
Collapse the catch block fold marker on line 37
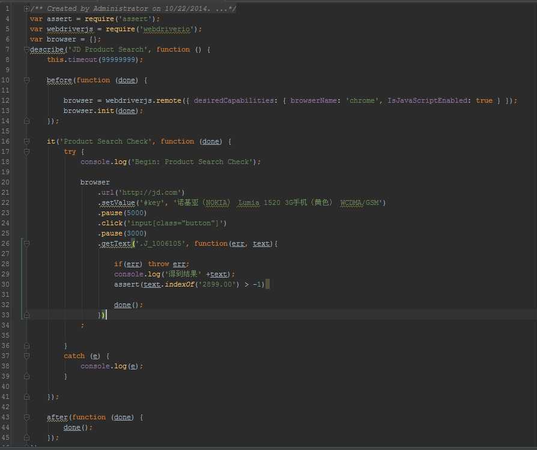(x=26, y=356)
